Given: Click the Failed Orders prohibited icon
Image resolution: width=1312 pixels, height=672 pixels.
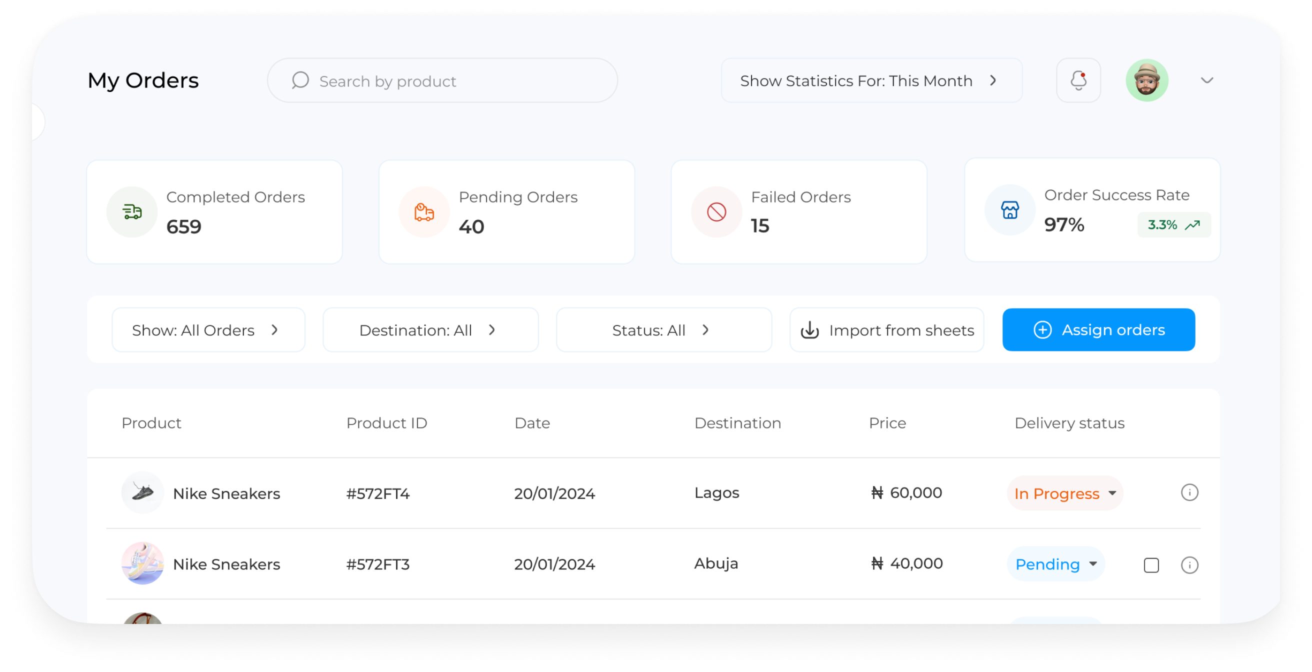Looking at the screenshot, I should (x=716, y=211).
